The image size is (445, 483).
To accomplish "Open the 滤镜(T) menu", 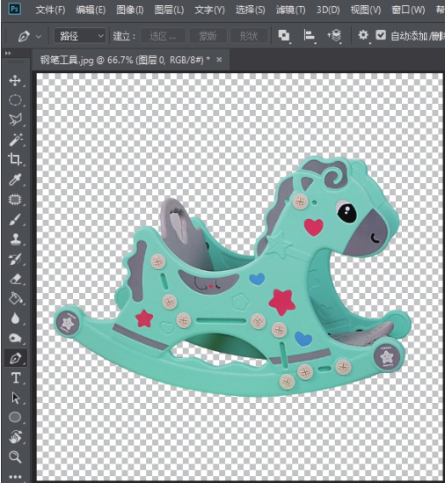I will (291, 11).
